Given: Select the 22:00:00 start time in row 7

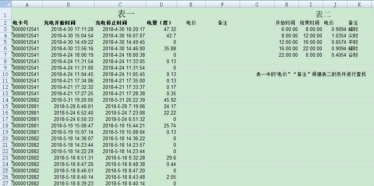Looking at the screenshot, I should point(286,55).
